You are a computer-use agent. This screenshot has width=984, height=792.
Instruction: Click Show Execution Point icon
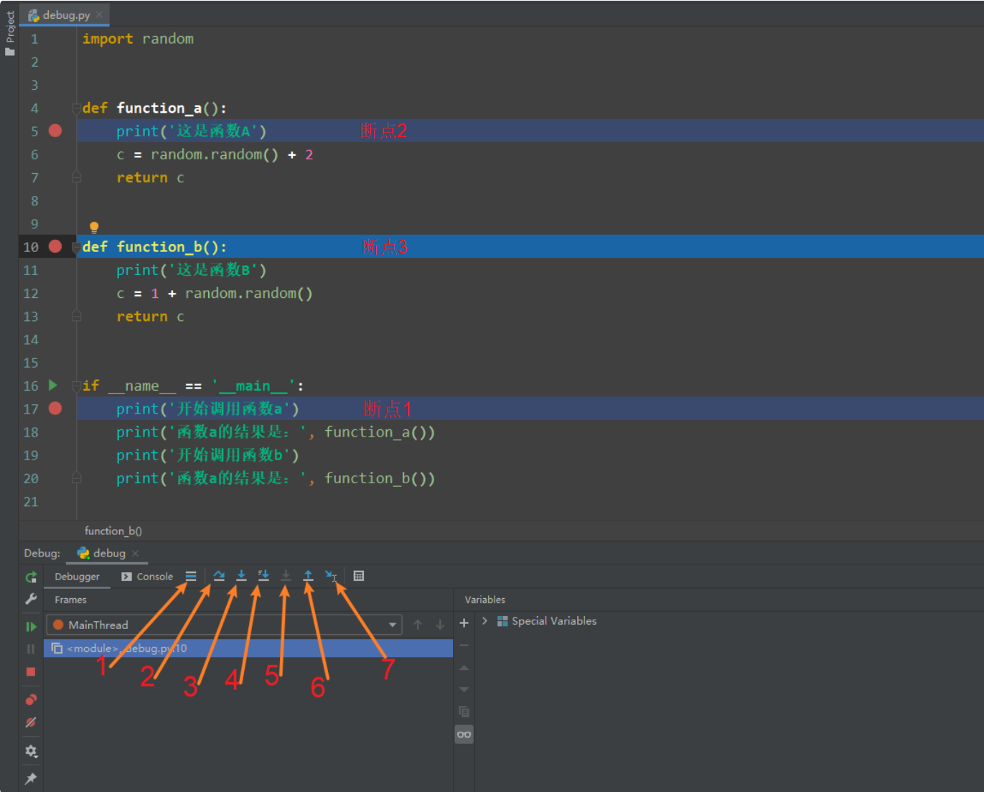(191, 576)
